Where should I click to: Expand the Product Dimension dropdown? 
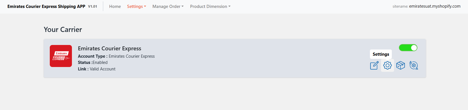coord(210,7)
